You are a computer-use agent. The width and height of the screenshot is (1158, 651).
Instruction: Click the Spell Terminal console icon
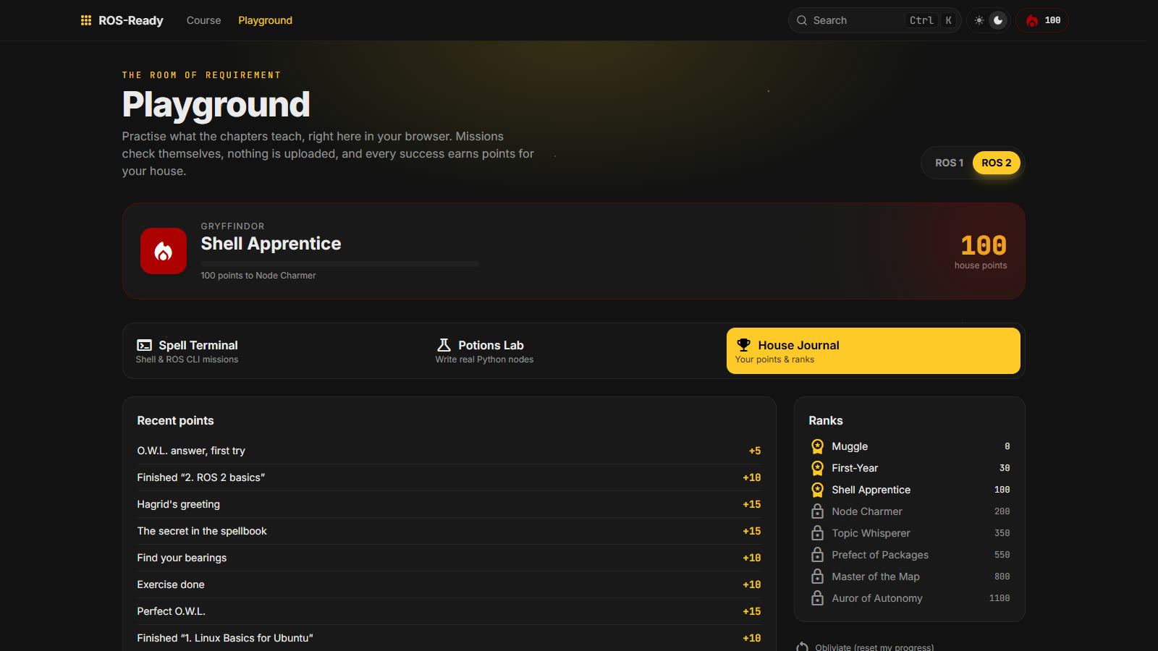pyautogui.click(x=145, y=346)
